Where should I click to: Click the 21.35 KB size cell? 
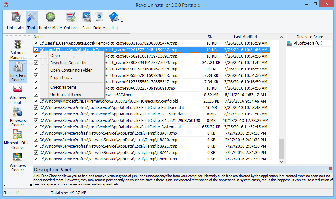[x=211, y=101]
